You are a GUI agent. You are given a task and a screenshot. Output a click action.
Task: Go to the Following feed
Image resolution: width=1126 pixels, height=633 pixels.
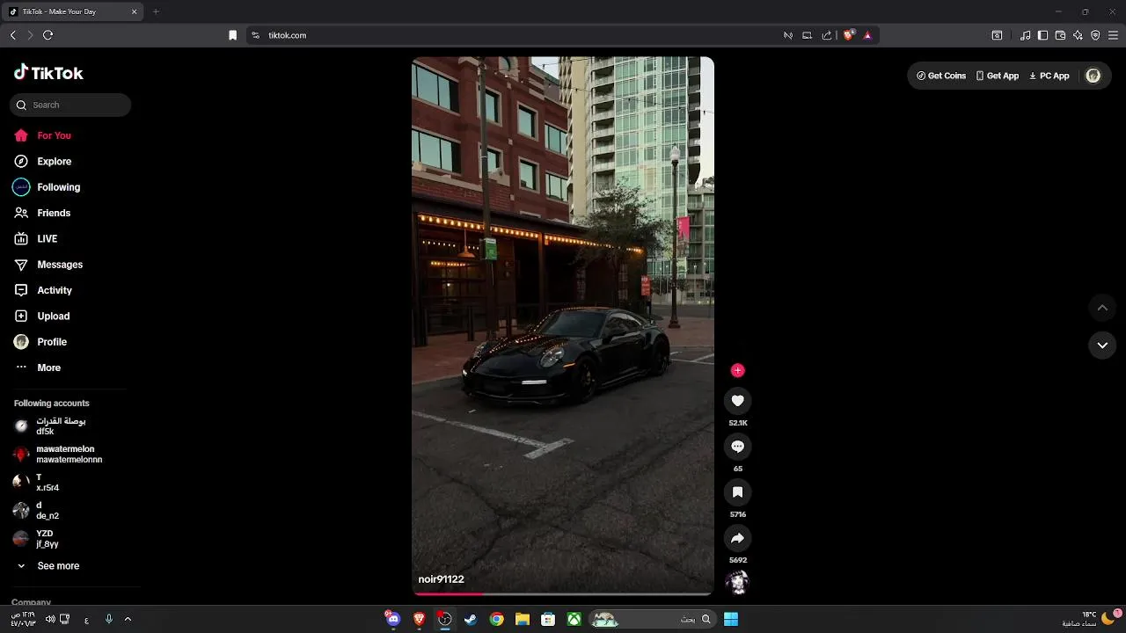(47, 187)
